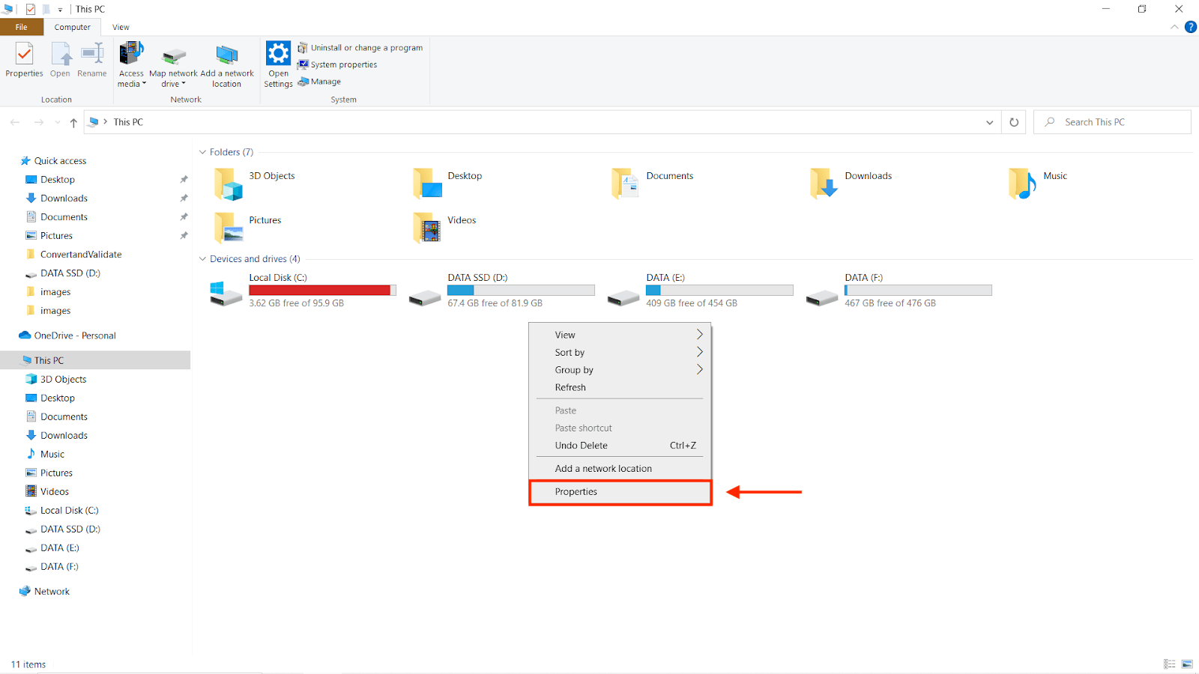1199x674 pixels.
Task: Switch to large thumbnails view in status bar
Action: click(x=1186, y=664)
